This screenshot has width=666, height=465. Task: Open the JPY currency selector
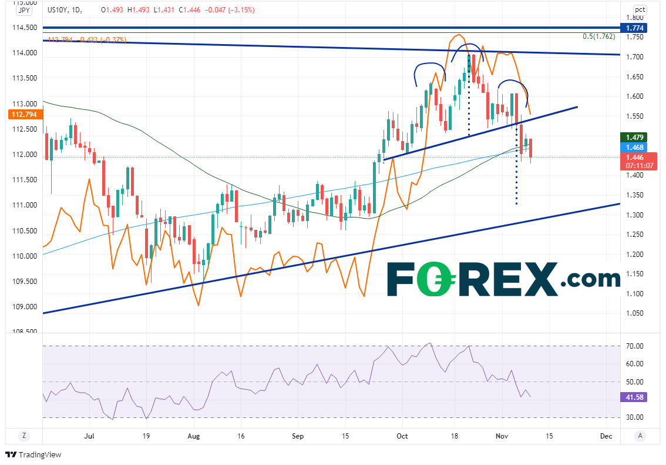[24, 11]
